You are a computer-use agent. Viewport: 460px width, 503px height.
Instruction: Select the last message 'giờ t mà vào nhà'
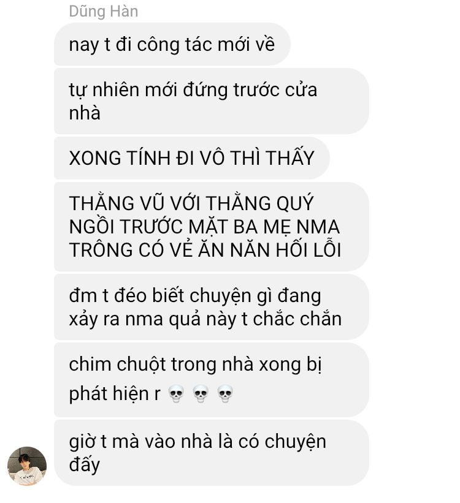[x=212, y=453]
